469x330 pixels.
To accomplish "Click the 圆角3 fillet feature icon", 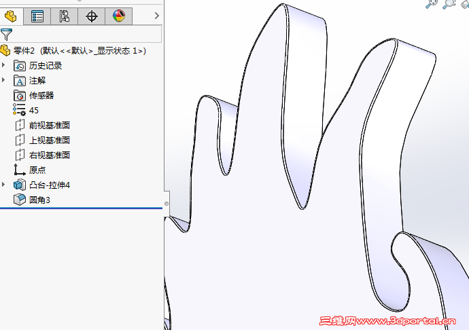I will [x=20, y=200].
